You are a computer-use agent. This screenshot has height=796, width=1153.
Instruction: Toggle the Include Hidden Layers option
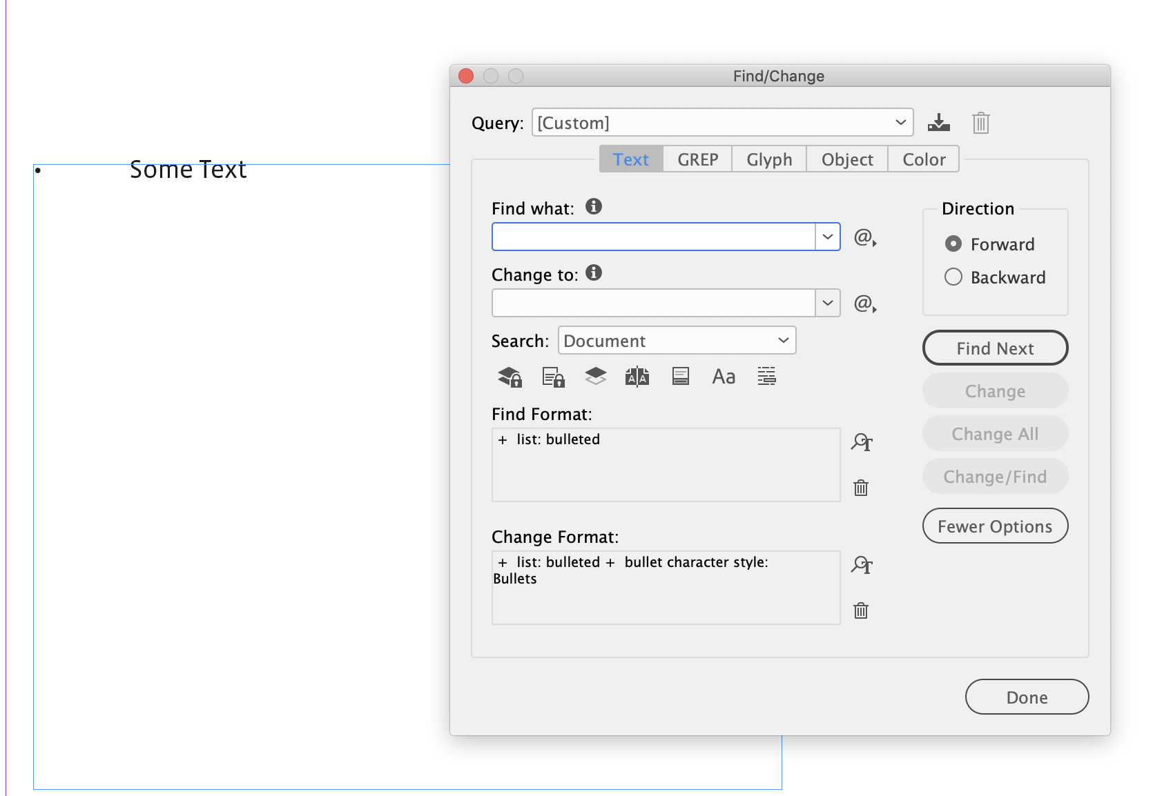595,376
